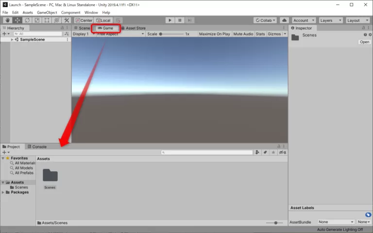Open the GameObject menu
The height and width of the screenshot is (233, 373).
click(47, 12)
